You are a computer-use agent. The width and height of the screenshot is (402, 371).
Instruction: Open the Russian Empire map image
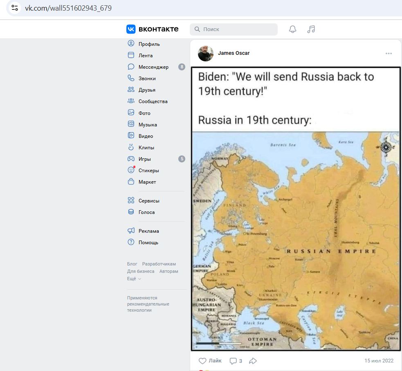[x=295, y=241]
